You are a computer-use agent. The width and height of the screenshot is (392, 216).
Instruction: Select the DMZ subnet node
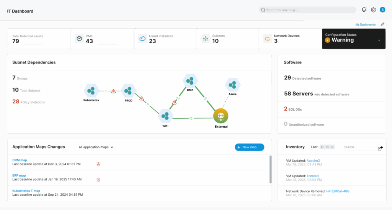tap(190, 81)
